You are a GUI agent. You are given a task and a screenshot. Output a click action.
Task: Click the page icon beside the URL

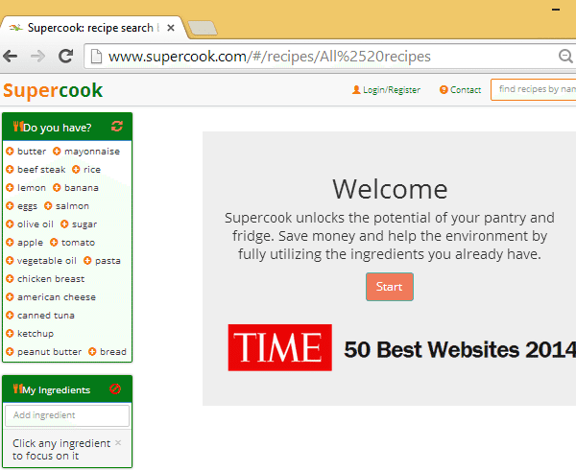point(96,57)
